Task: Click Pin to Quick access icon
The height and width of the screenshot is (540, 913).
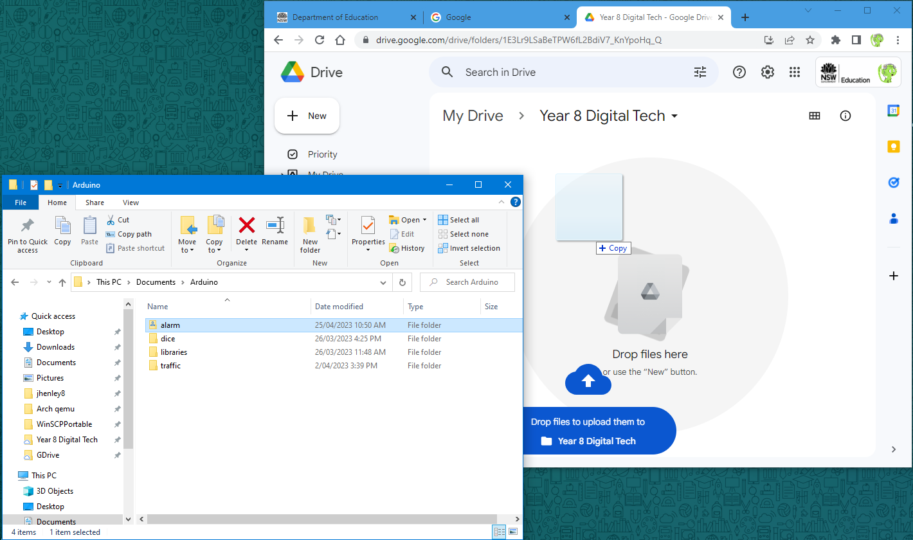Action: pyautogui.click(x=28, y=226)
